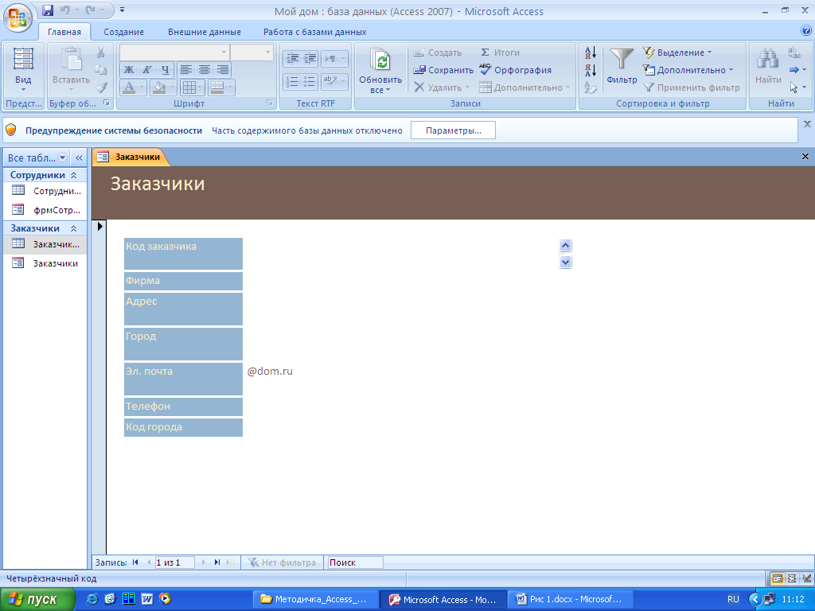This screenshot has width=815, height=611.
Task: Switch to Создание ribbon tab
Action: [x=123, y=32]
